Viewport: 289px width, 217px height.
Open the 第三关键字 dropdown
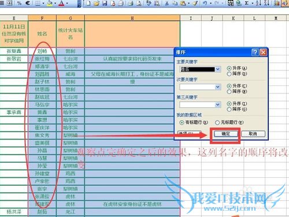click(218, 104)
